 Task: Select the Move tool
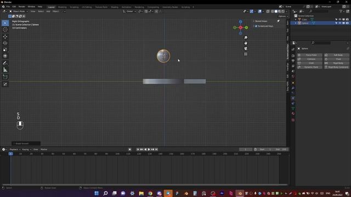click(x=5, y=37)
